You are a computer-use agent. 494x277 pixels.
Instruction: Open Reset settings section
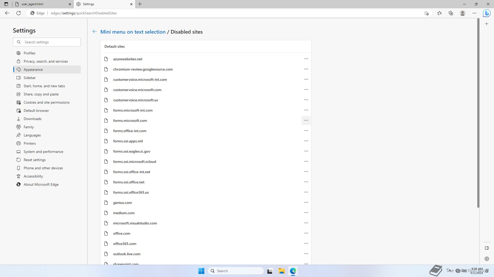coord(47,160)
